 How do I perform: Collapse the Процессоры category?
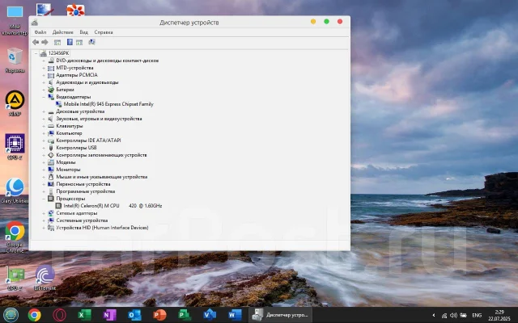(x=44, y=199)
